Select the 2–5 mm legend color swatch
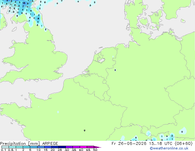Image resolution: width=195 pixels, height=151 pixels. point(26,147)
